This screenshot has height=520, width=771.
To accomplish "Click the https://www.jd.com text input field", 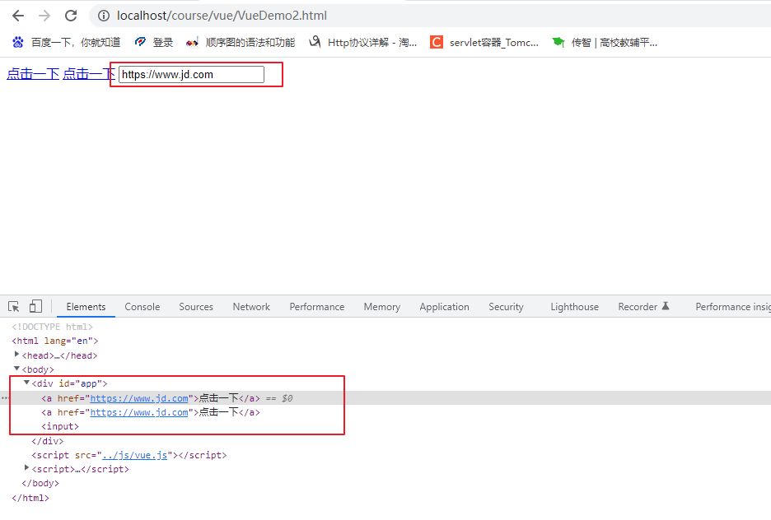I will tap(191, 75).
